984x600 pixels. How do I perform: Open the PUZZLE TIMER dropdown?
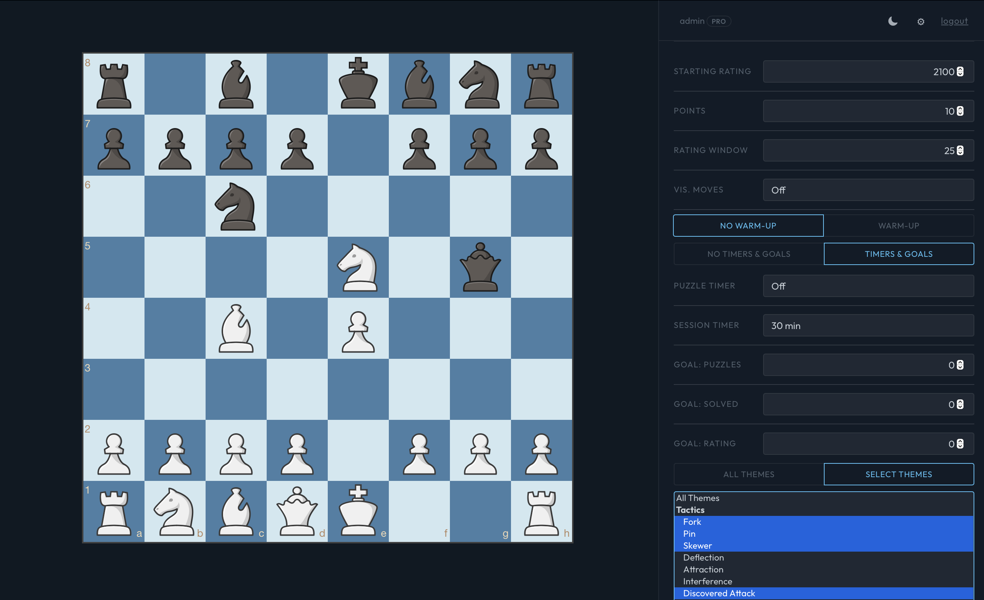tap(868, 285)
